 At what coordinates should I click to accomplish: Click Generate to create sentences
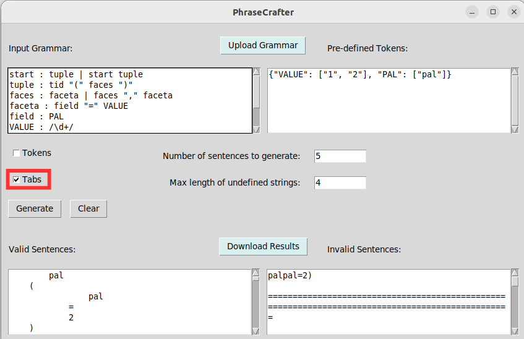(35, 208)
